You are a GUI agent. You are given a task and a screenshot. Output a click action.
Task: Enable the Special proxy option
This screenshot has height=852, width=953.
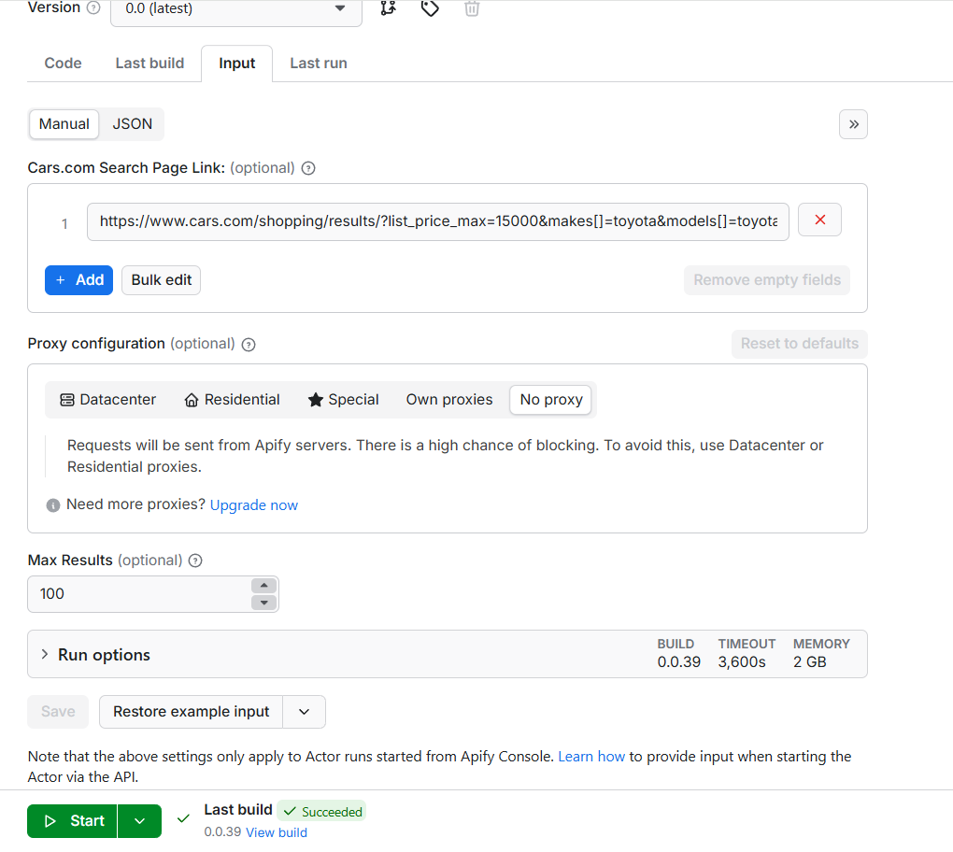coord(343,399)
